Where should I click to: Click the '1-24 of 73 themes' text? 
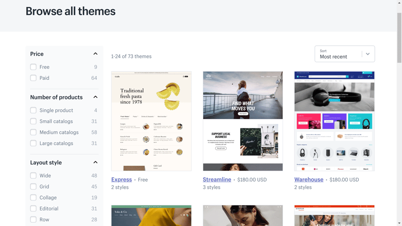click(x=131, y=56)
